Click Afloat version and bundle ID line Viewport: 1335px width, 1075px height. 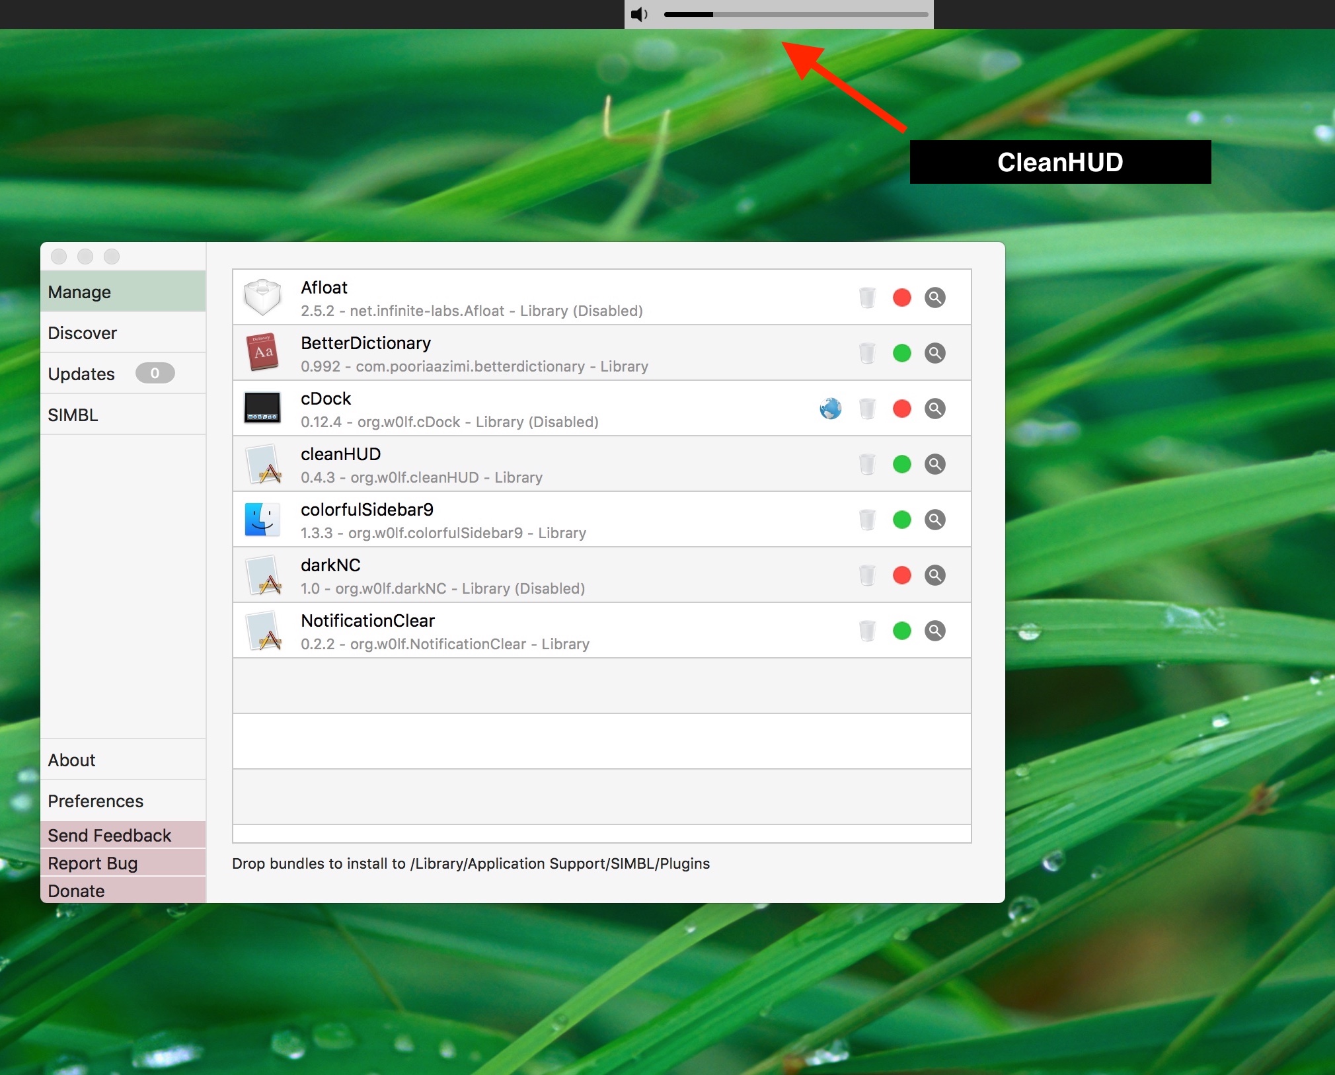[472, 311]
